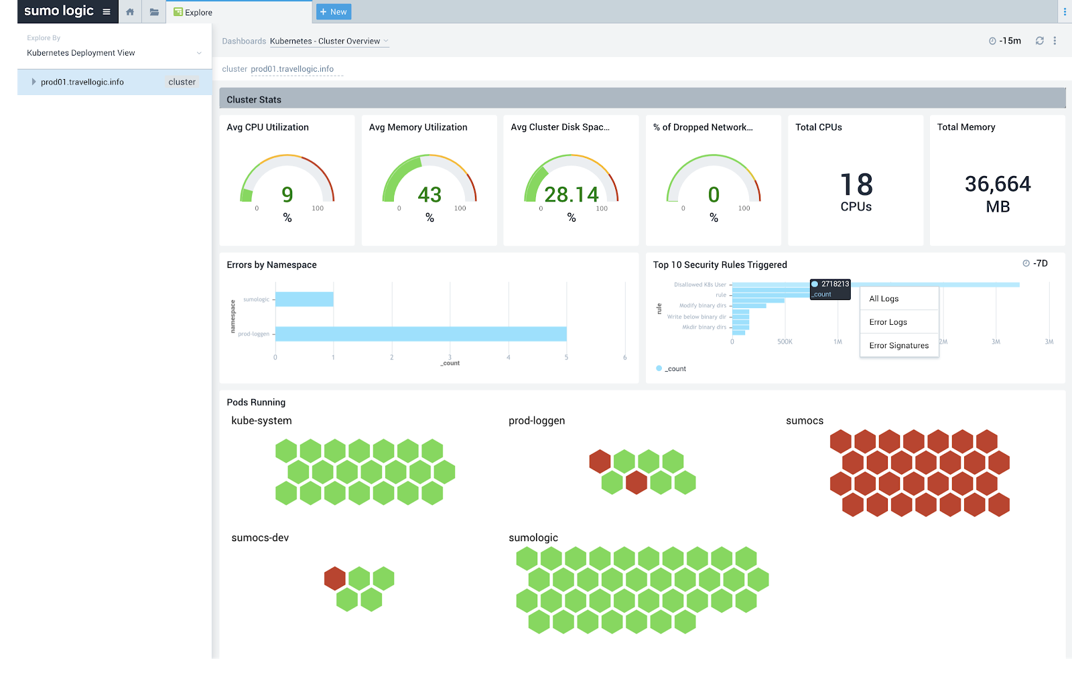1072x679 pixels.
Task: Refresh the dashboard using the refresh icon
Action: 1040,41
